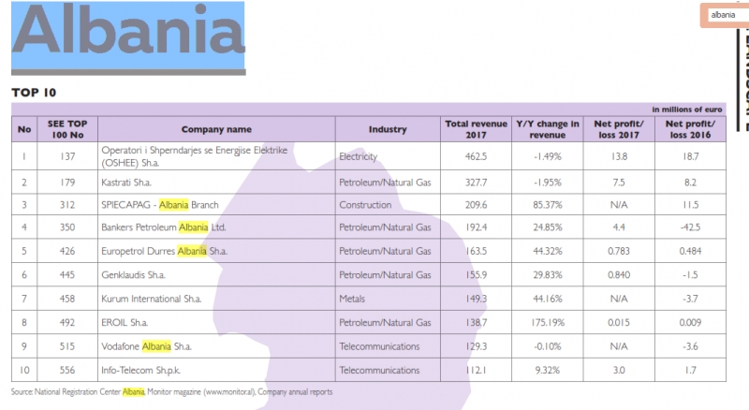This screenshot has height=410, width=749.
Task: Click highlighted Albania in Vodafone row
Action: tap(156, 346)
